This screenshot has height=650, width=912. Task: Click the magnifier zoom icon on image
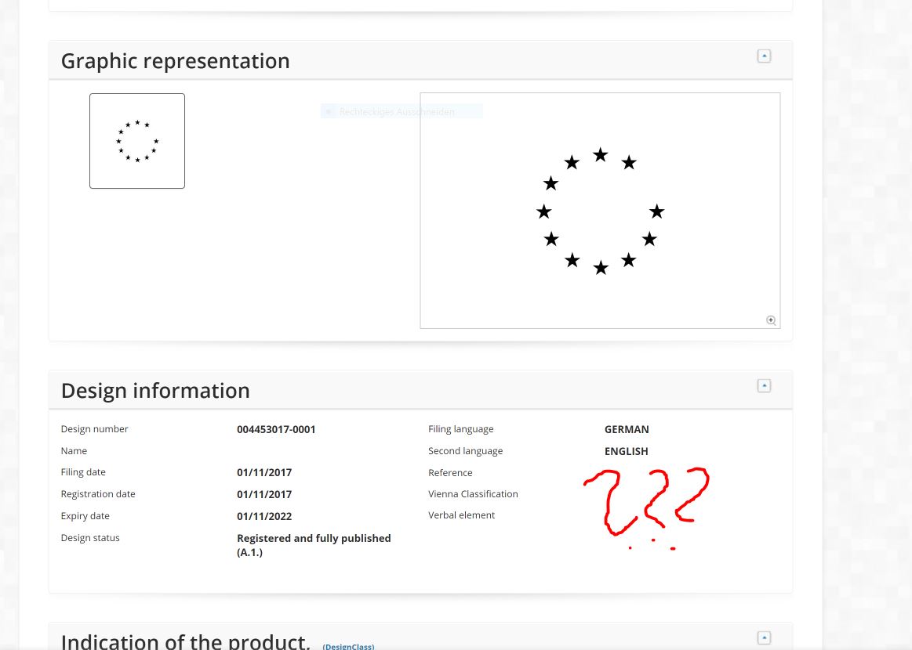click(x=771, y=320)
